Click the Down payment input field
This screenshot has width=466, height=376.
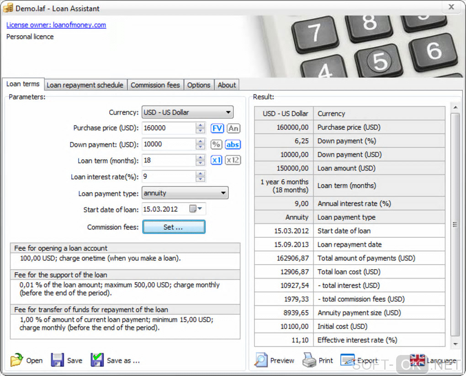tap(169, 144)
